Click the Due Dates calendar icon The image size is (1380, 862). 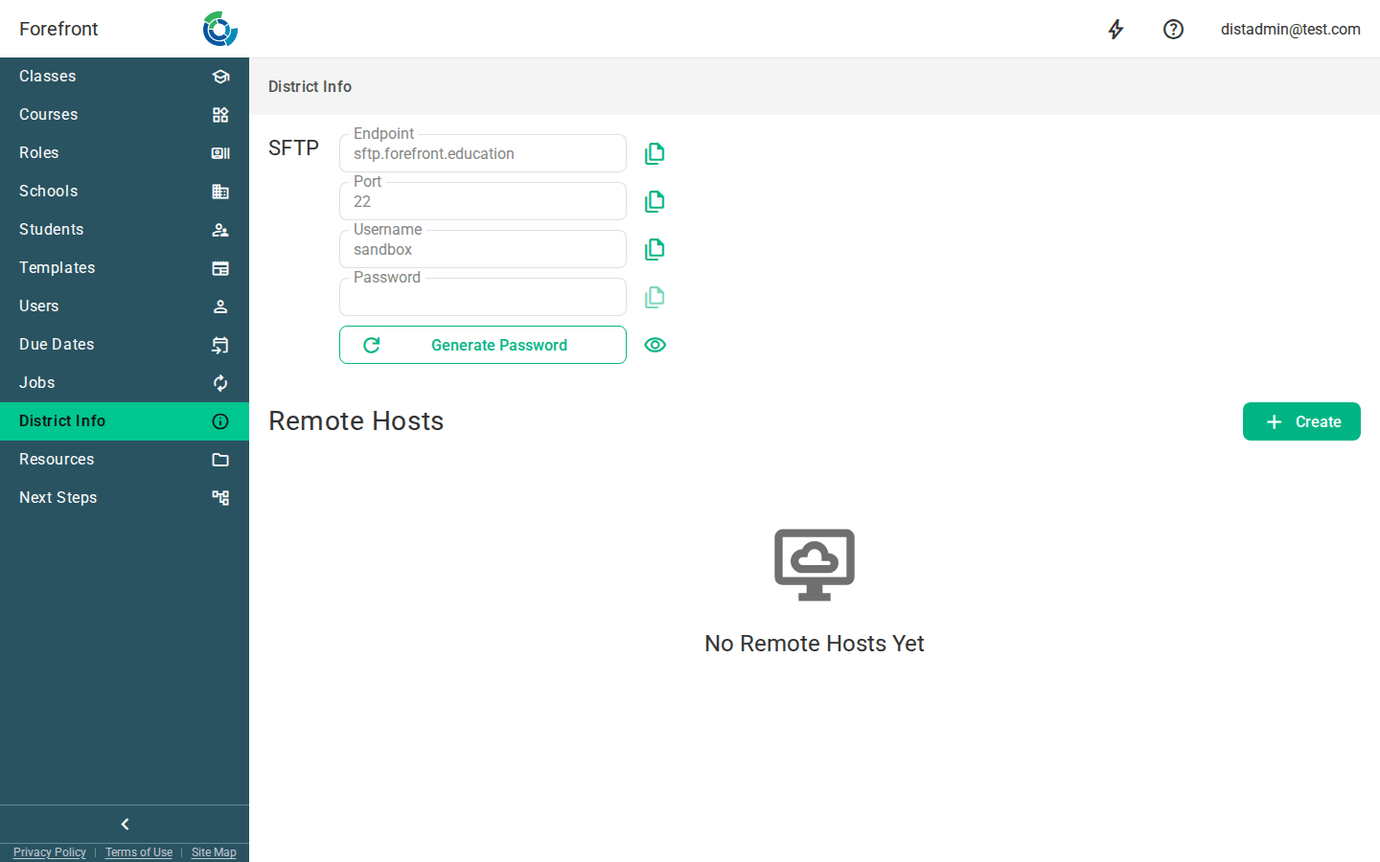point(220,345)
